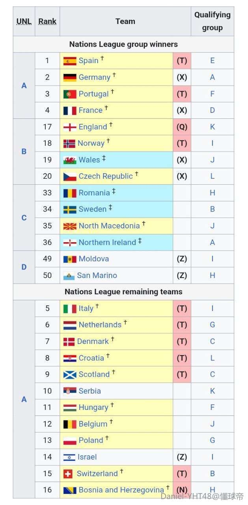Click the Scotland flag icon
The width and height of the screenshot is (248, 505).
pyautogui.click(x=70, y=374)
